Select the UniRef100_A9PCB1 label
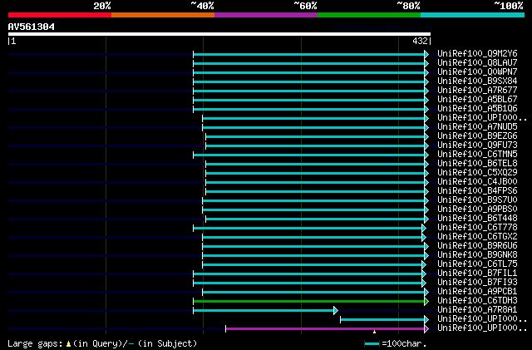The image size is (532, 350). 477,292
